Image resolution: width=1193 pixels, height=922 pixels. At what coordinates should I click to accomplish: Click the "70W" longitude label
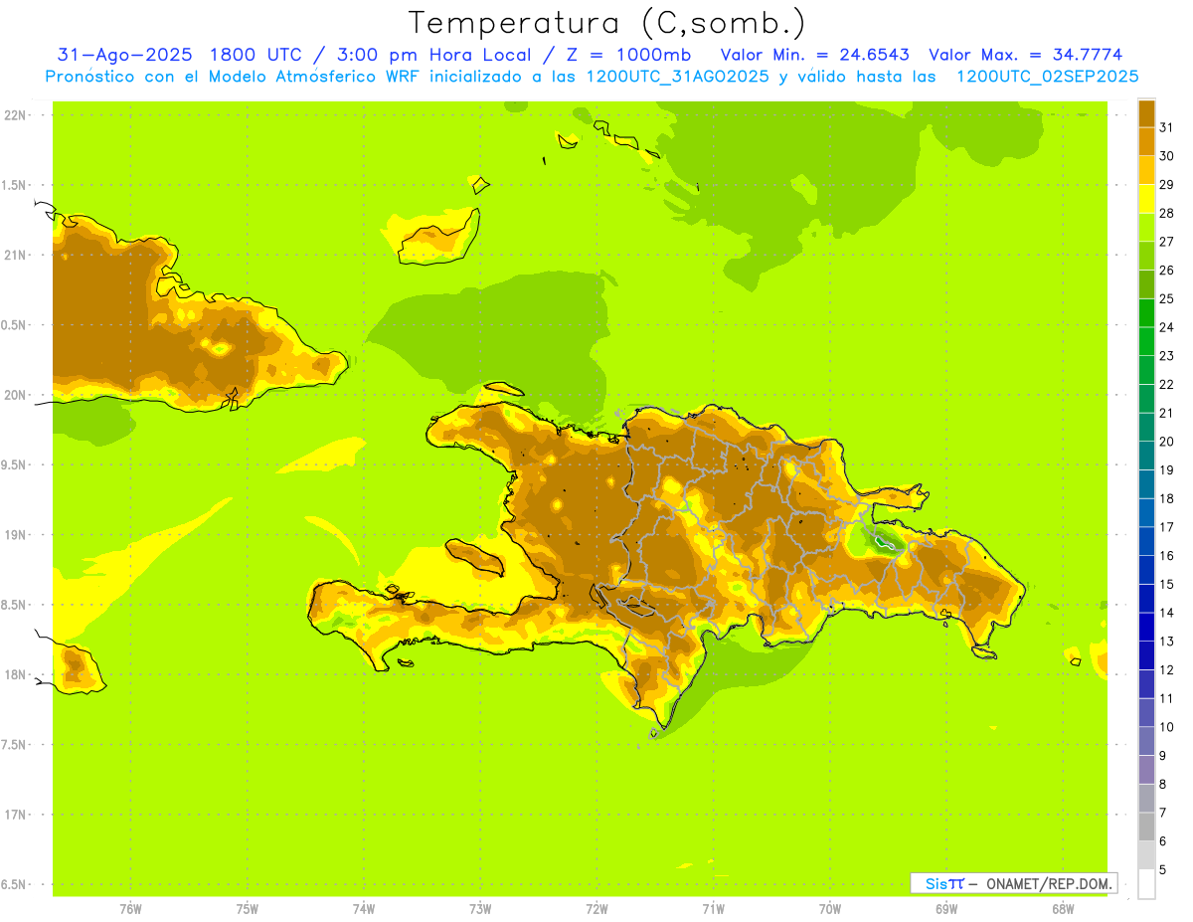[829, 909]
